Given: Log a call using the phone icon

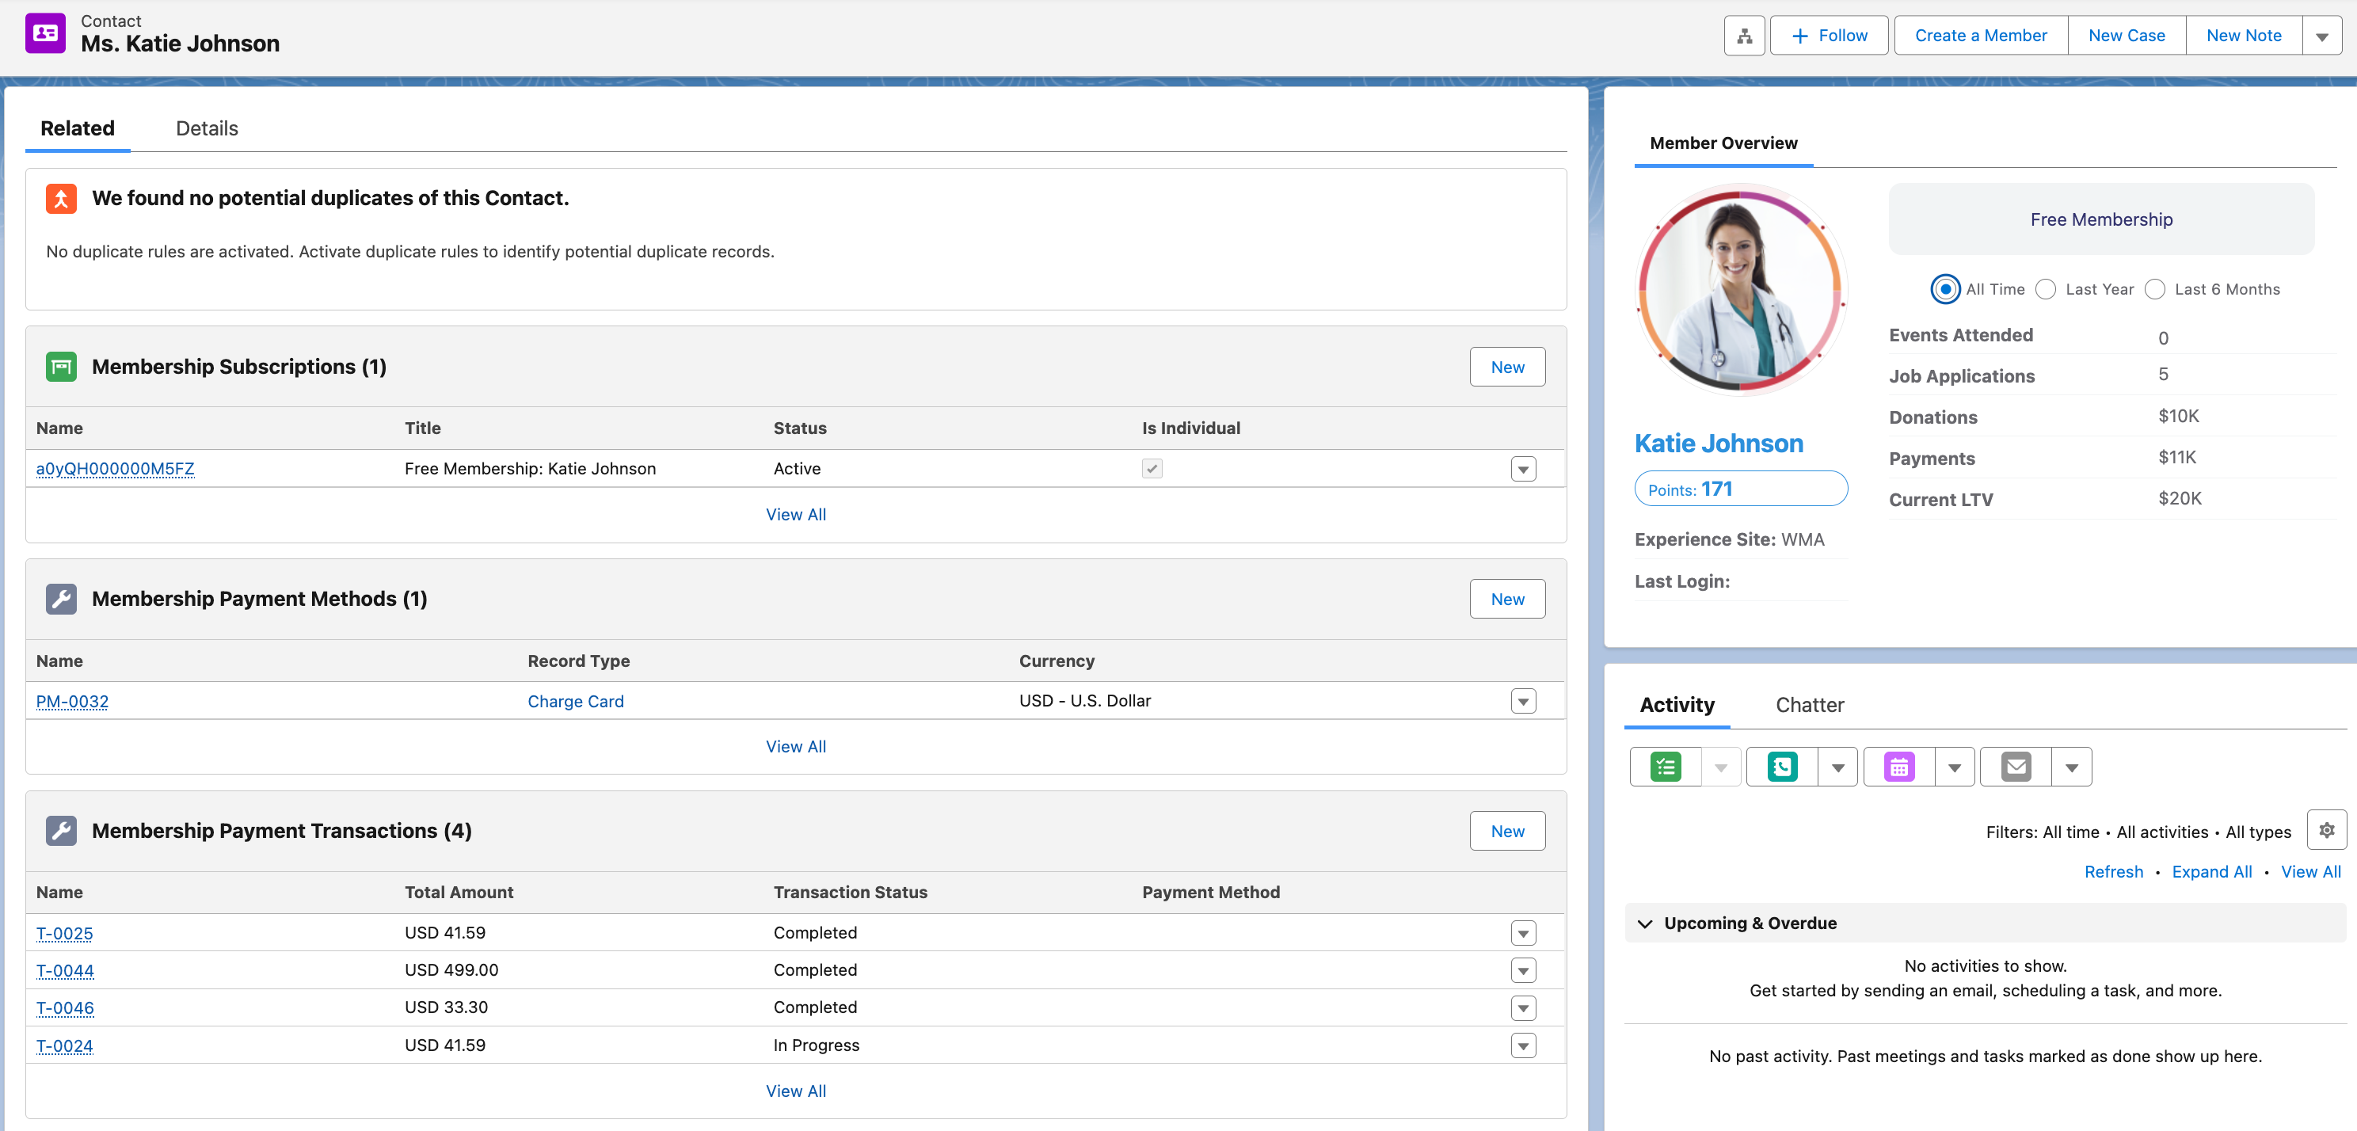Looking at the screenshot, I should click(x=1782, y=767).
